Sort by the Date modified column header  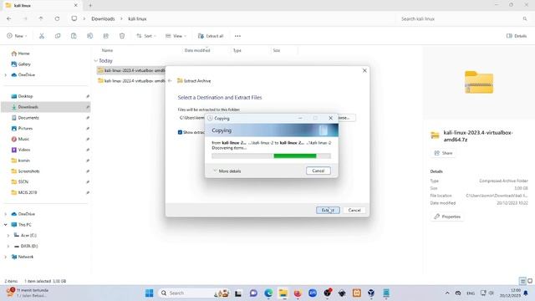click(197, 50)
